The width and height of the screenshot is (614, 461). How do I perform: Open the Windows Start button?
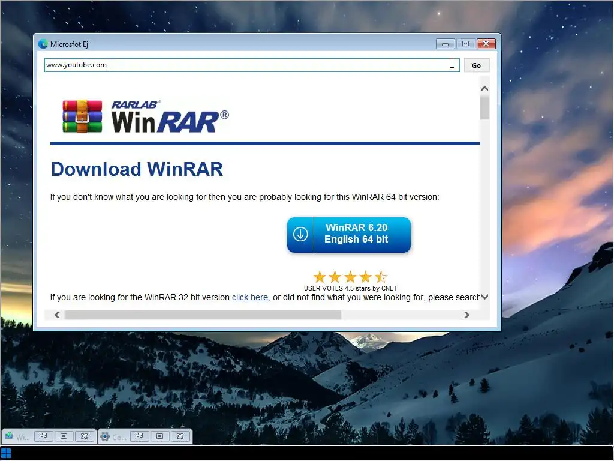[x=6, y=454]
